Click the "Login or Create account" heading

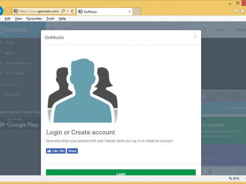coord(81,132)
